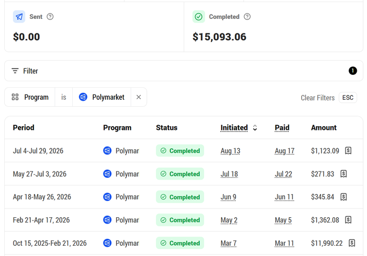Click Polymarket logo in the filter chip
The width and height of the screenshot is (367, 256).
pyautogui.click(x=83, y=97)
